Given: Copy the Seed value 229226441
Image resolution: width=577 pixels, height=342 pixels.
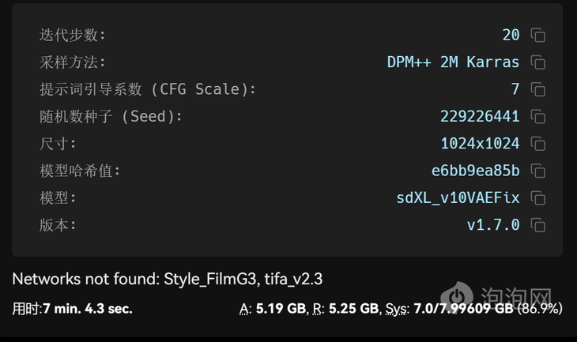Looking at the screenshot, I should click(x=538, y=117).
